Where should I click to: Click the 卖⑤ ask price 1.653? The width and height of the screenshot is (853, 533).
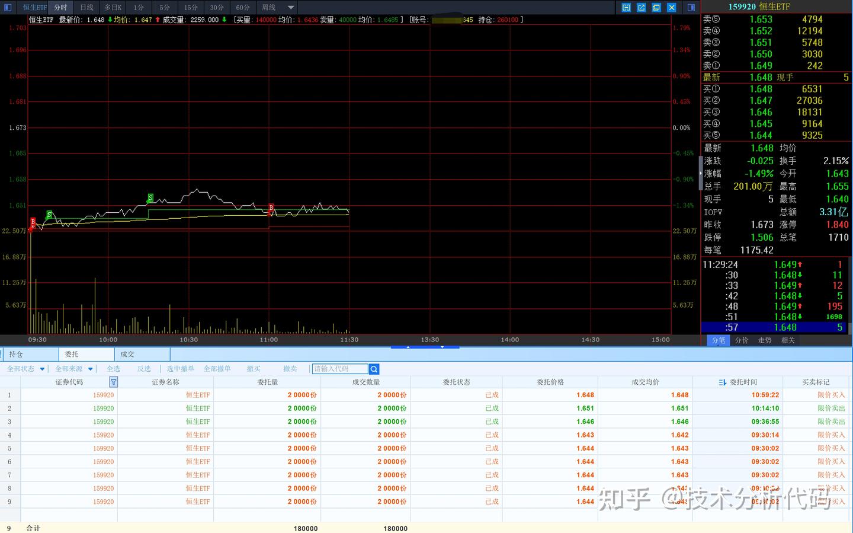point(761,20)
